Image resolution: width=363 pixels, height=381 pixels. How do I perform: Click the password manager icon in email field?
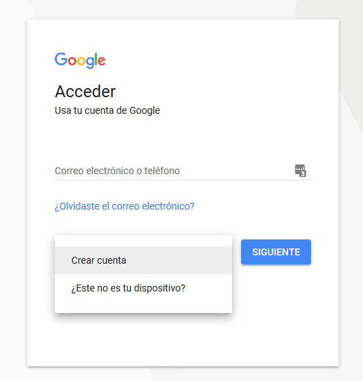pyautogui.click(x=301, y=171)
